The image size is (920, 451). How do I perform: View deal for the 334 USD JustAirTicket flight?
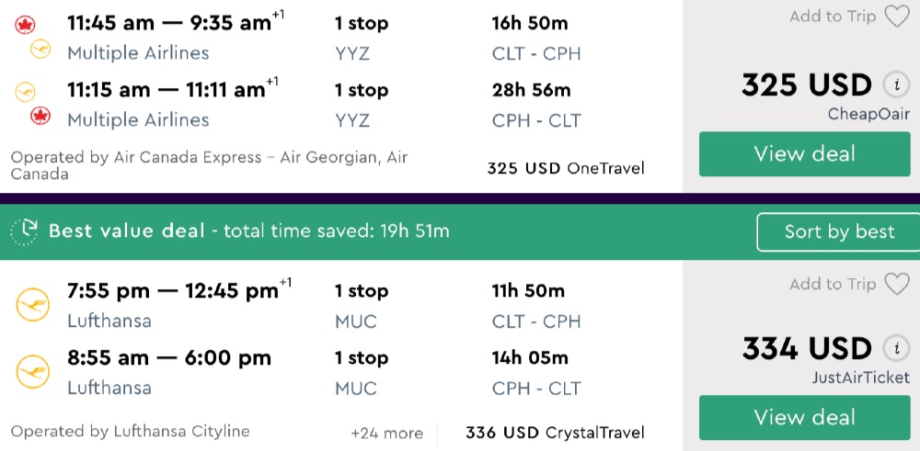[x=804, y=418]
